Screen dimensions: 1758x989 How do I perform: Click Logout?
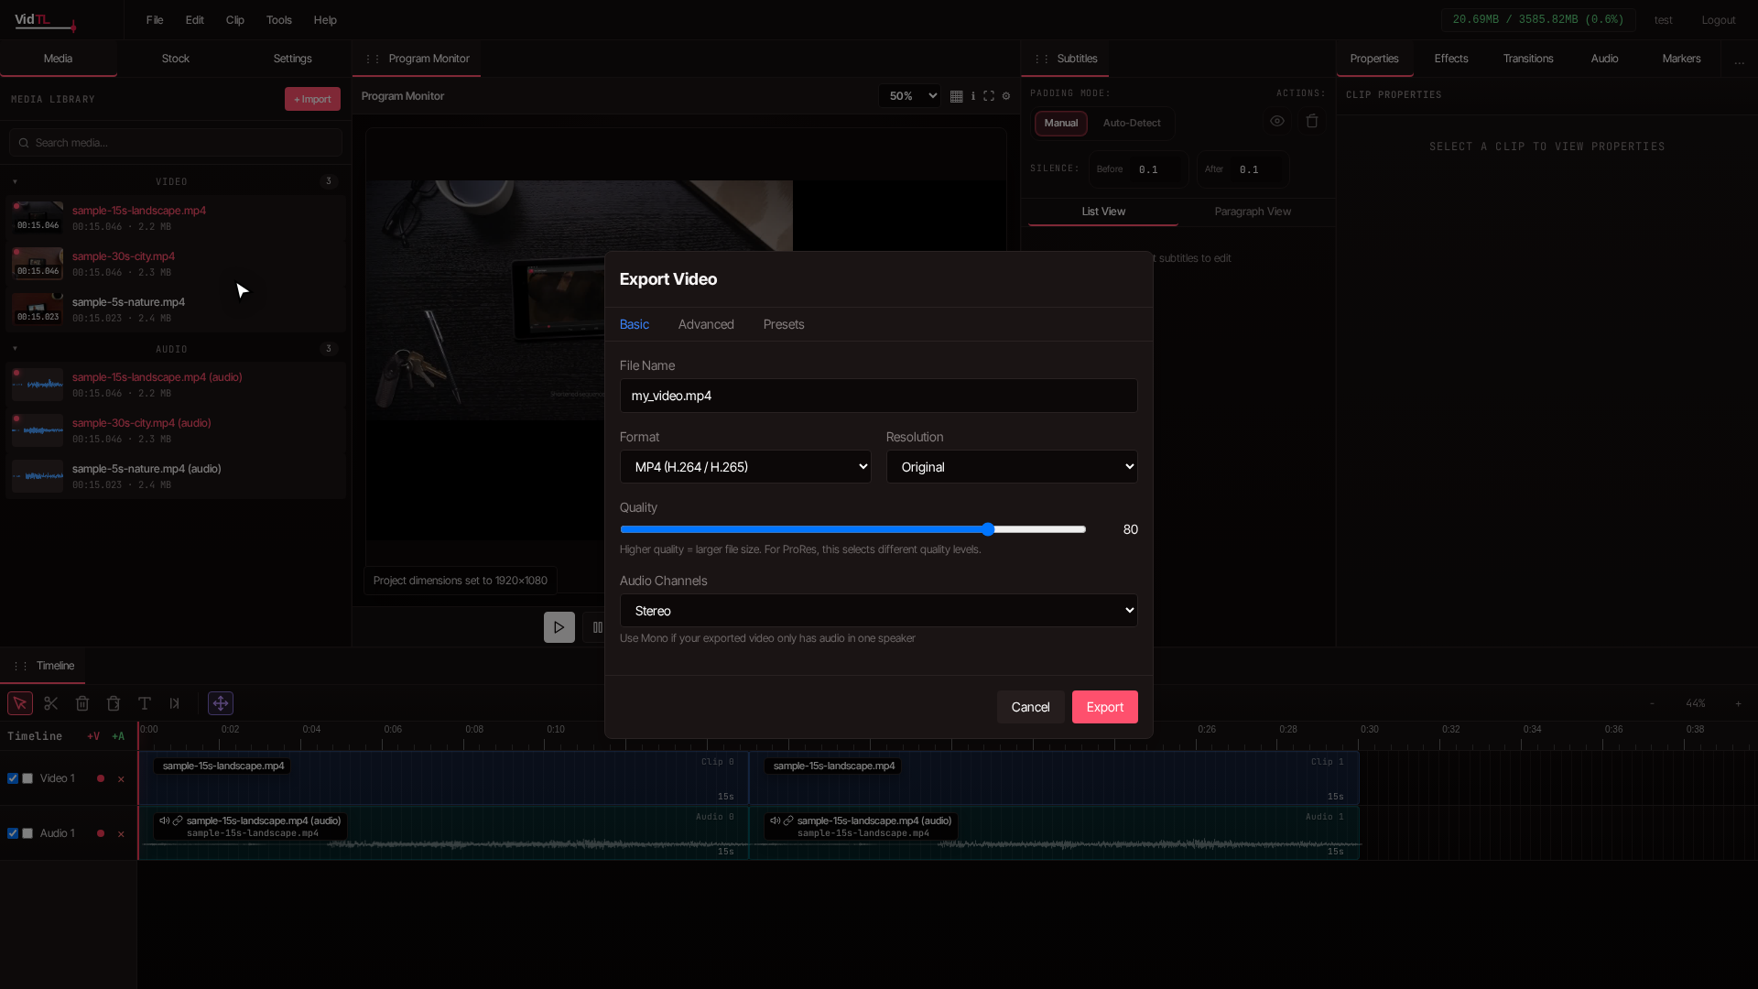[x=1719, y=20]
